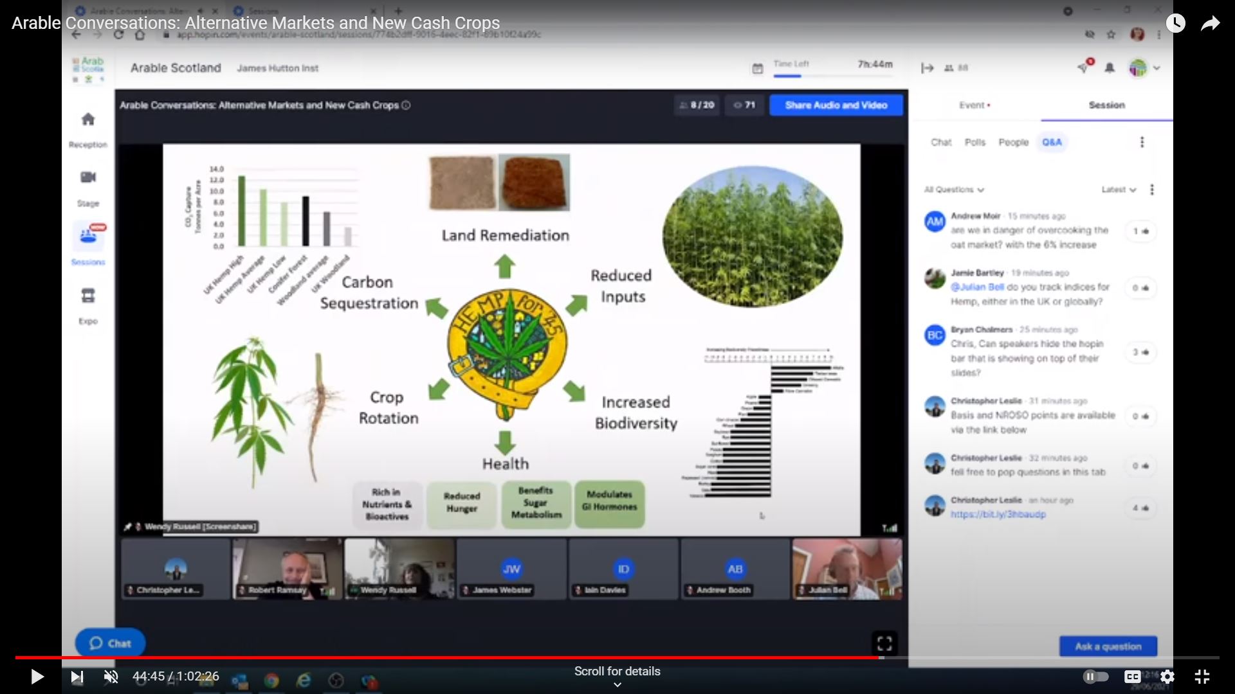
Task: Open Watch Later clock icon
Action: (1175, 23)
